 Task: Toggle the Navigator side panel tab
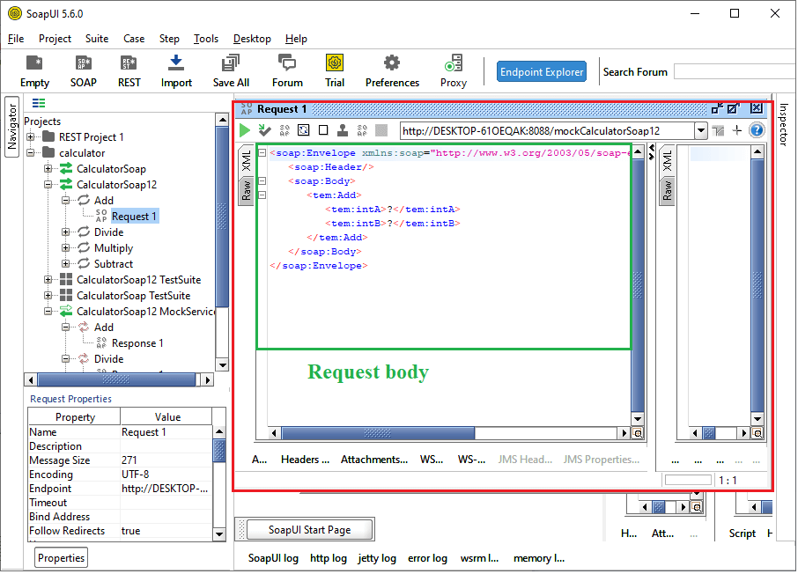coord(12,127)
